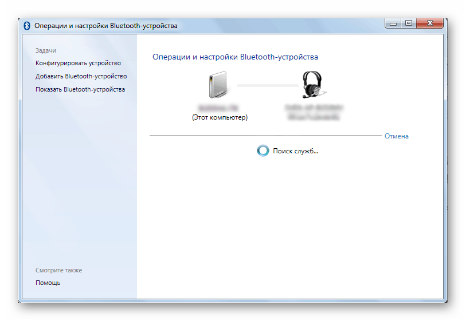Image resolution: width=466 pixels, height=321 pixels.
Task: Select the headset device icon
Action: coord(314,85)
